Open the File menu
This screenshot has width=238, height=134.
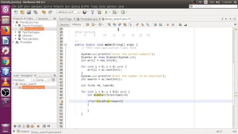point(14,6)
